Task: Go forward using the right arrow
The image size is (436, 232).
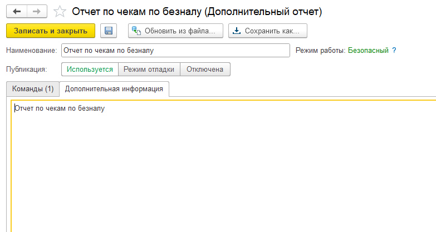Action: [37, 11]
